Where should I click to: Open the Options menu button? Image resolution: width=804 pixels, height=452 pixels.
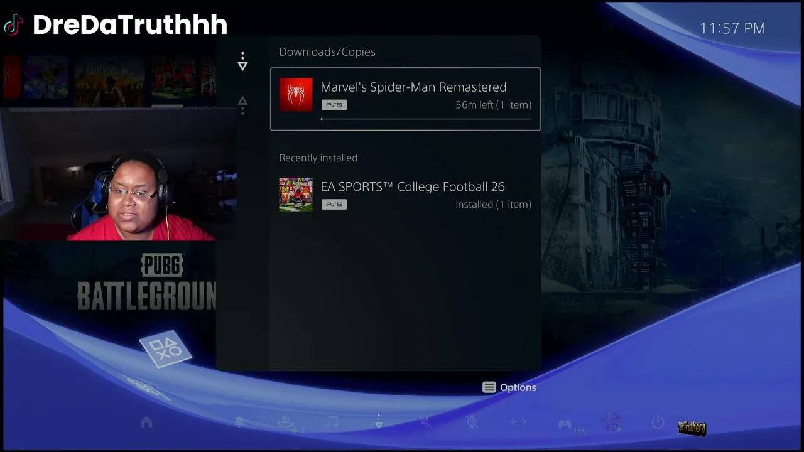click(509, 387)
